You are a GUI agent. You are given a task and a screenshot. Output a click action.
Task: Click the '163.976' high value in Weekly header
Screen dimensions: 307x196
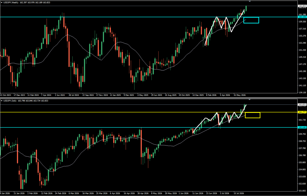point(31,2)
